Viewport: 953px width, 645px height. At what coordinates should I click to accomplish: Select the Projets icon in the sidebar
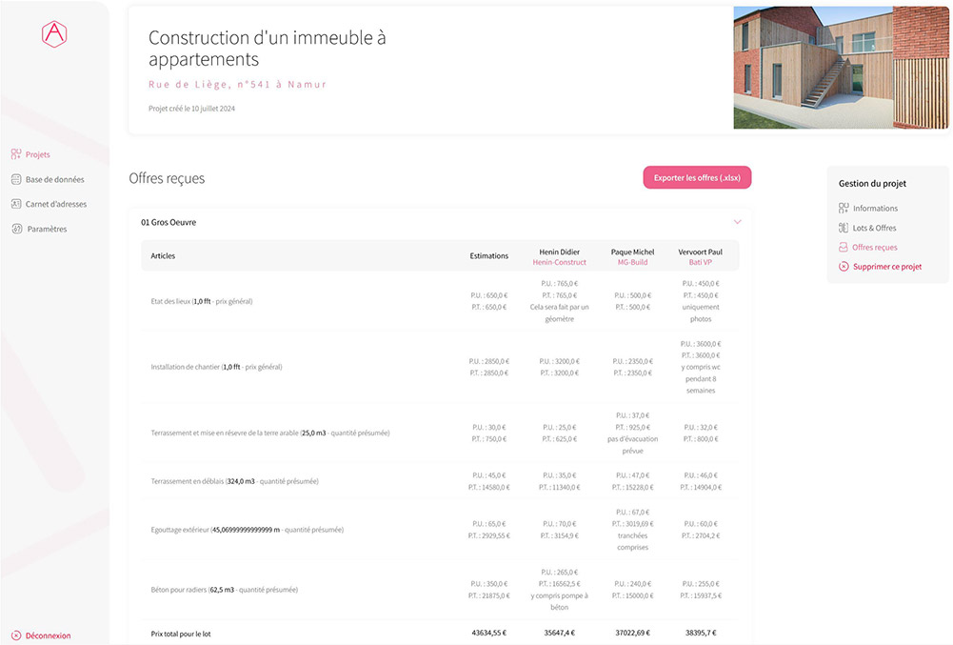tap(15, 153)
